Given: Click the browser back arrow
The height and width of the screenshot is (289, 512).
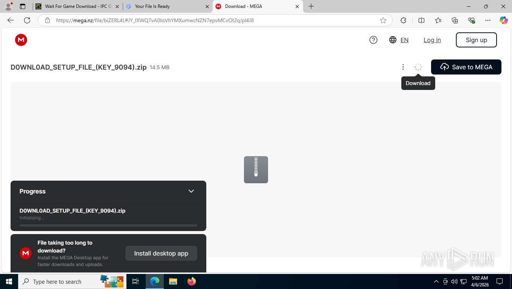Looking at the screenshot, I should coord(11,20).
